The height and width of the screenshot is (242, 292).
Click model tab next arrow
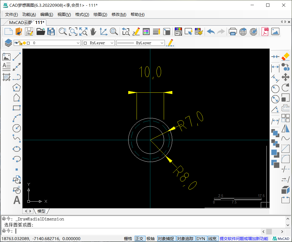[30, 211]
